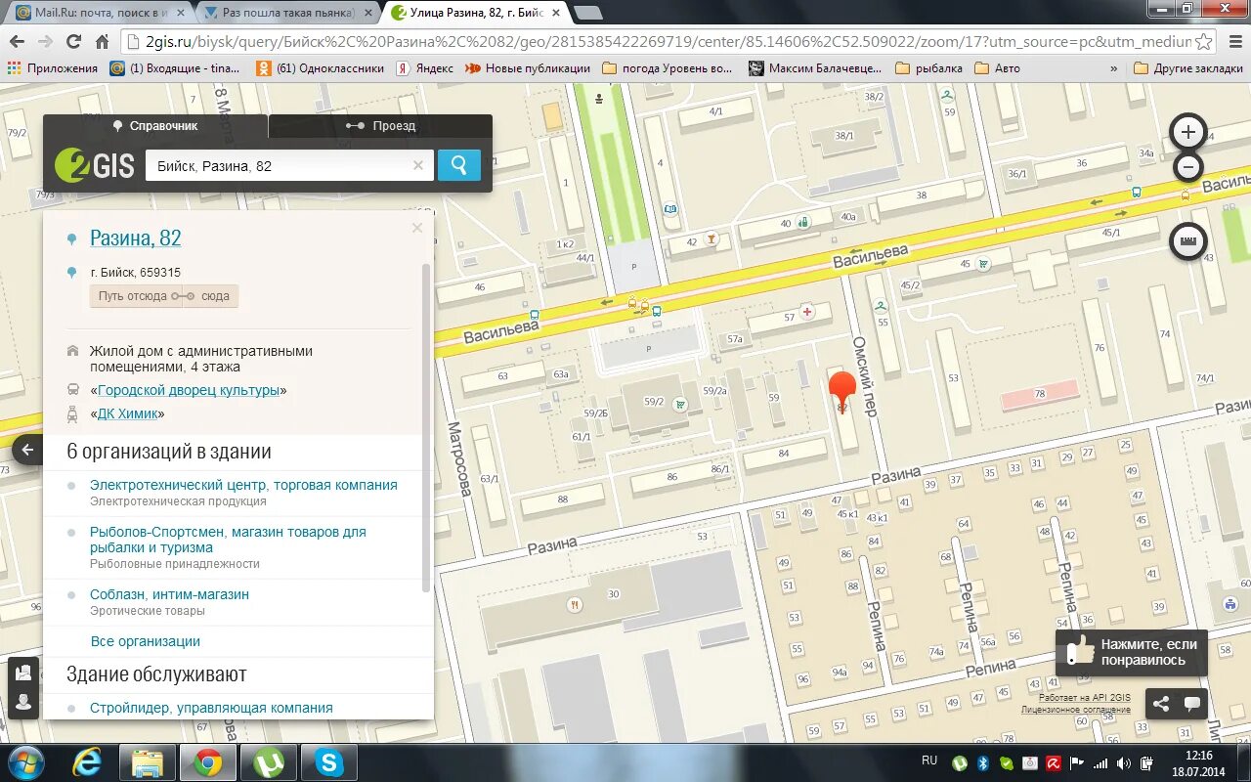Screen dimensions: 1251x782
Task: Expand the Авто bookmarks folder
Action: [x=998, y=68]
